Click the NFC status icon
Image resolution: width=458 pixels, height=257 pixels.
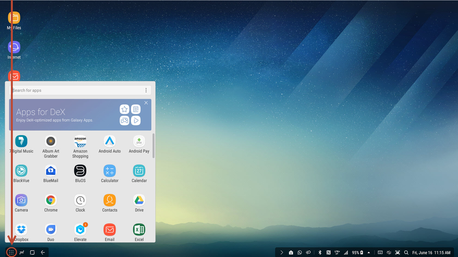coord(328,253)
